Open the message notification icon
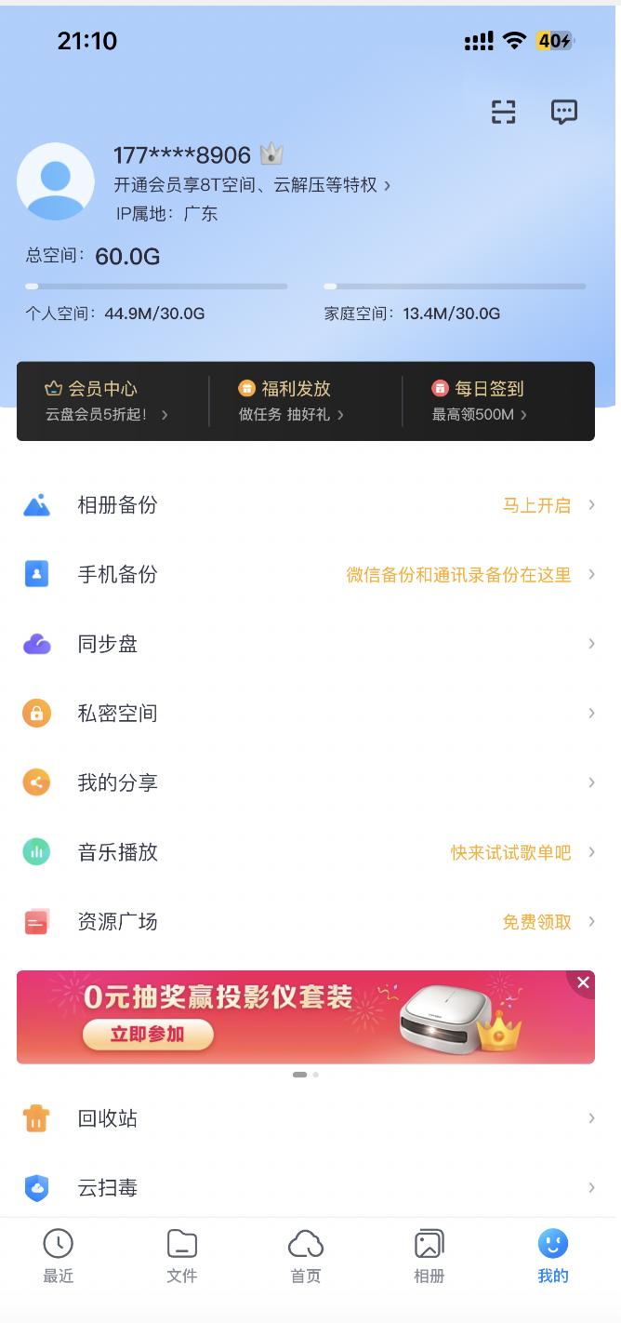The height and width of the screenshot is (1323, 621). (564, 112)
